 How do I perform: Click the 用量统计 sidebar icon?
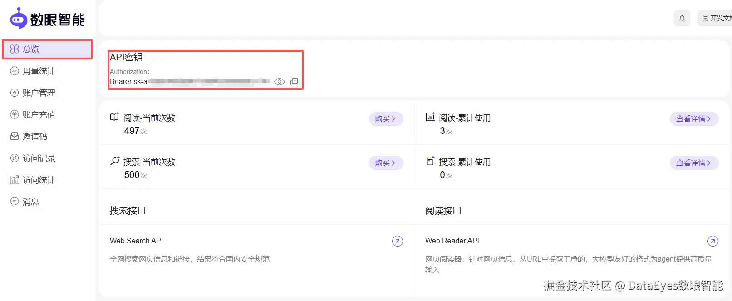point(15,71)
